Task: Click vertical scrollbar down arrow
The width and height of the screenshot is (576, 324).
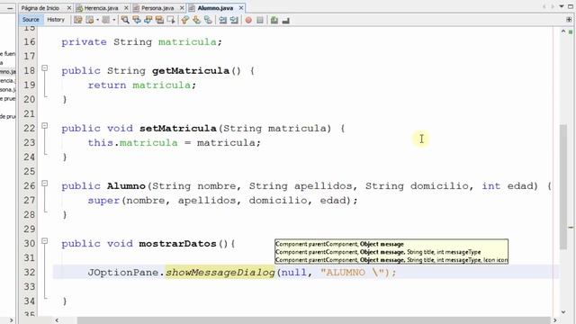Action: pyautogui.click(x=563, y=312)
